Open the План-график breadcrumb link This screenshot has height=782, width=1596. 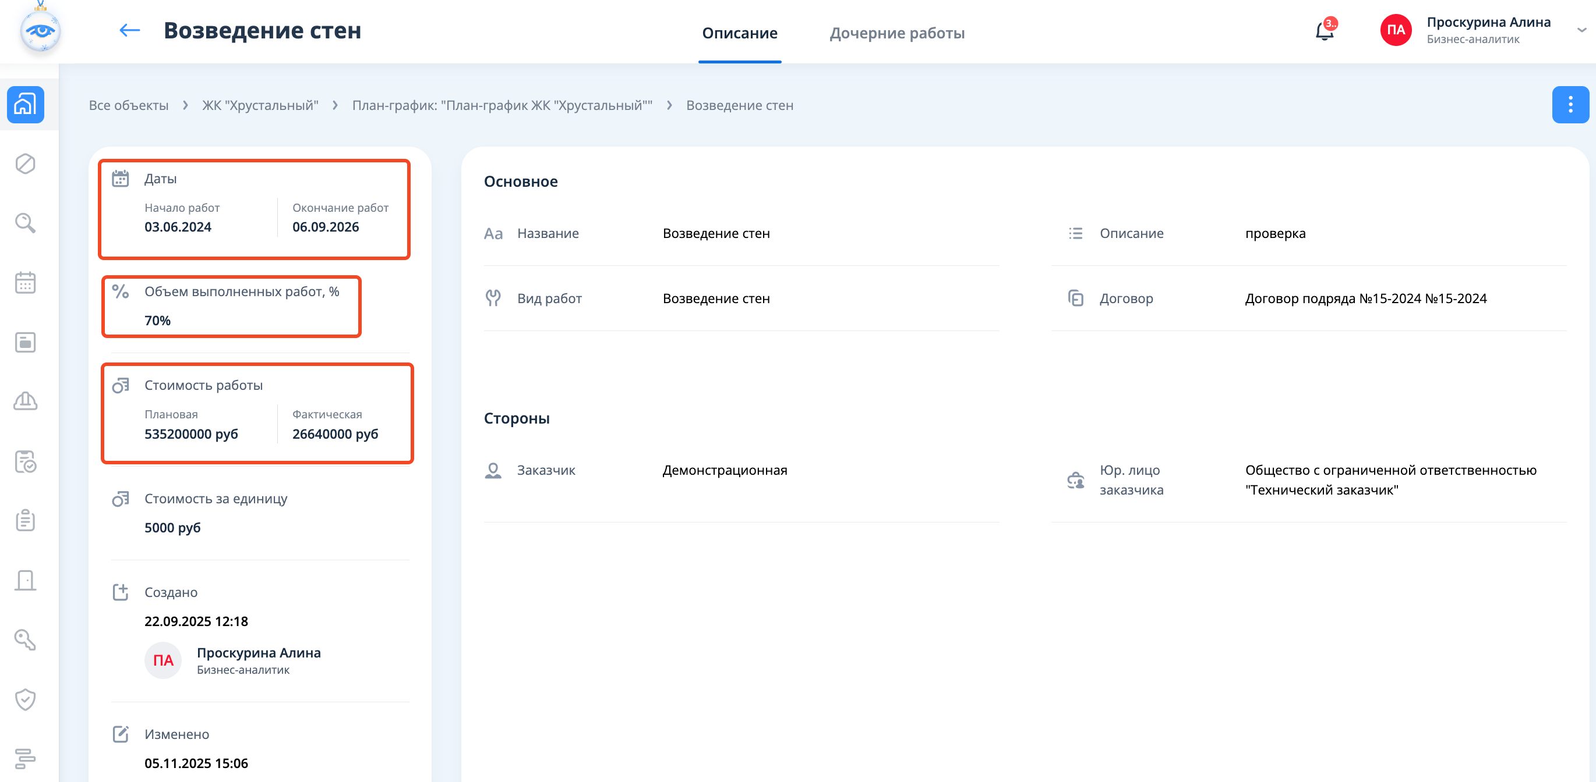pos(502,105)
